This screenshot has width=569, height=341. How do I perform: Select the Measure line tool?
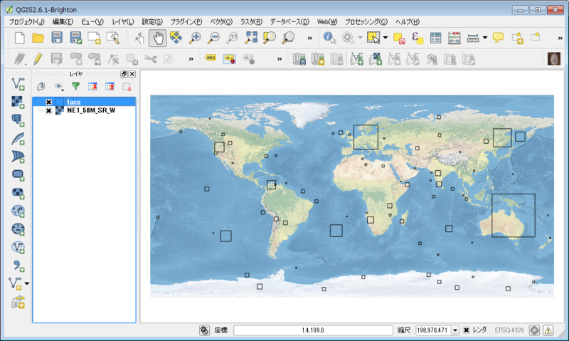(473, 38)
